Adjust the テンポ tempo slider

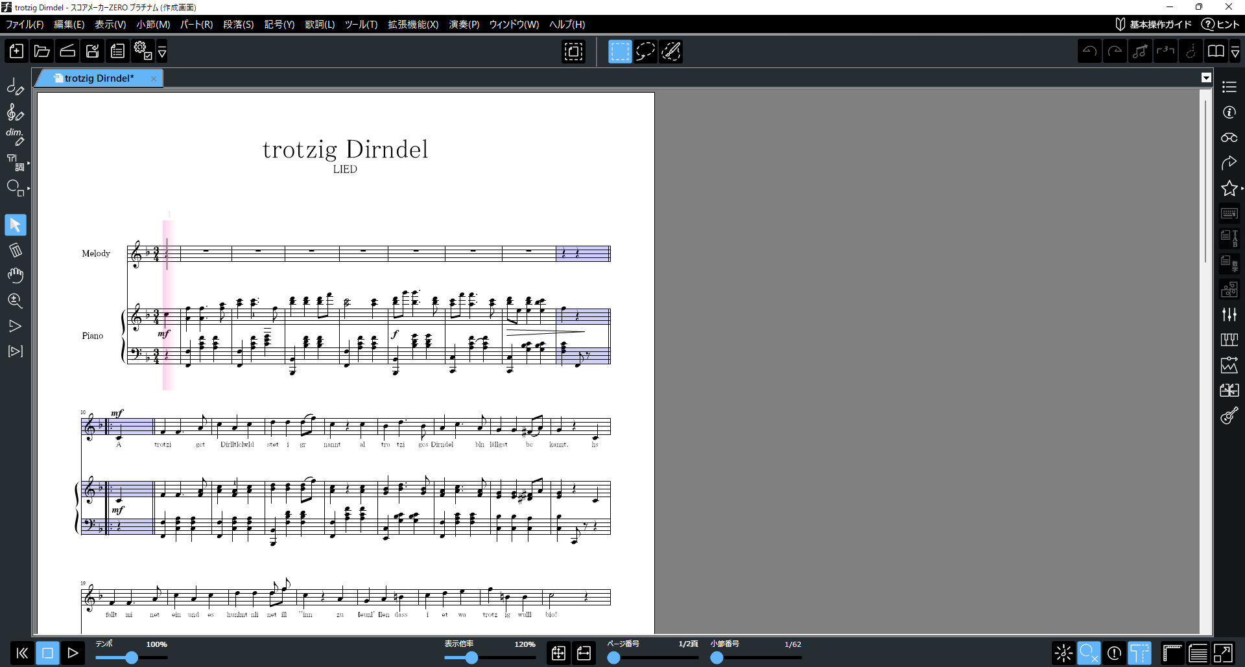click(x=132, y=657)
